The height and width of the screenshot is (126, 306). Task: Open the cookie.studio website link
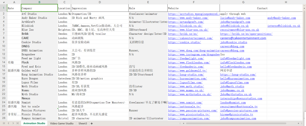(x=184, y=42)
